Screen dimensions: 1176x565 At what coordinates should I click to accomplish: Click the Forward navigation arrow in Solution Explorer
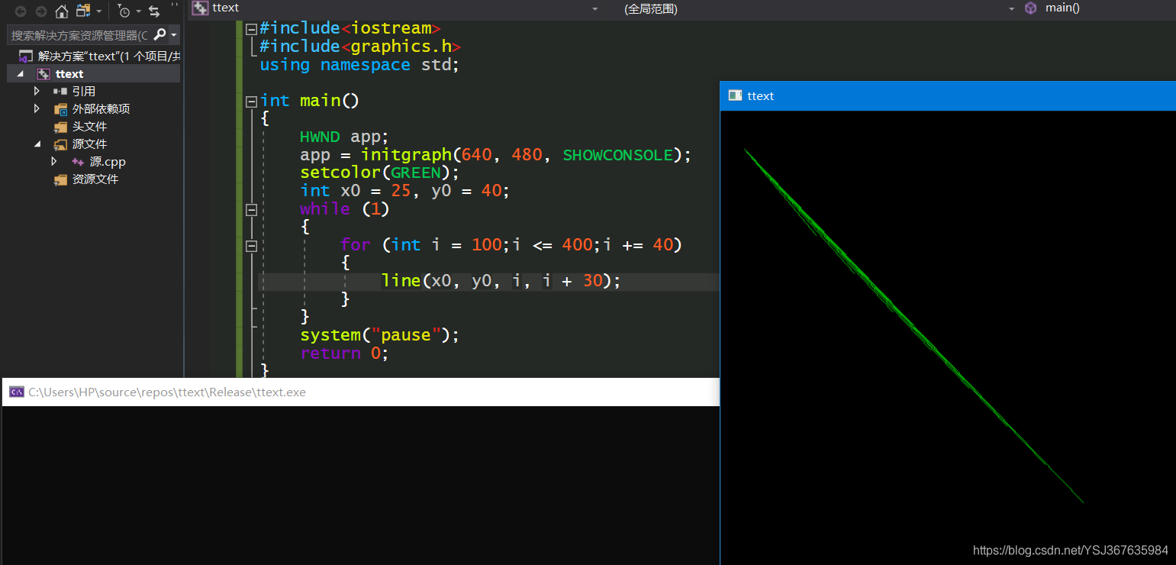pos(40,11)
